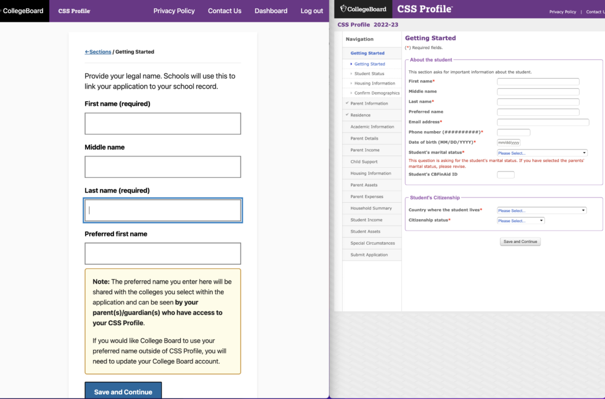Click the CollegeBoard logo in the left header
This screenshot has height=399, width=605.
(24, 11)
